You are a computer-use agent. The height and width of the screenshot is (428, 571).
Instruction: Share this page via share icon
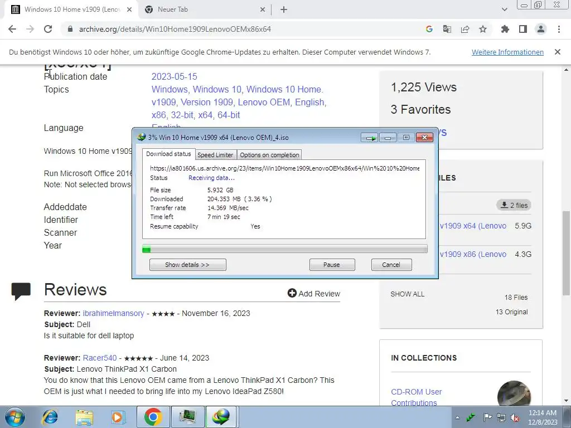pyautogui.click(x=465, y=29)
